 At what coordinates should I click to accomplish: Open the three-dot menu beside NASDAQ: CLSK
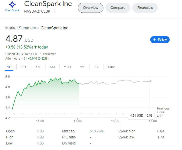pos(54,11)
